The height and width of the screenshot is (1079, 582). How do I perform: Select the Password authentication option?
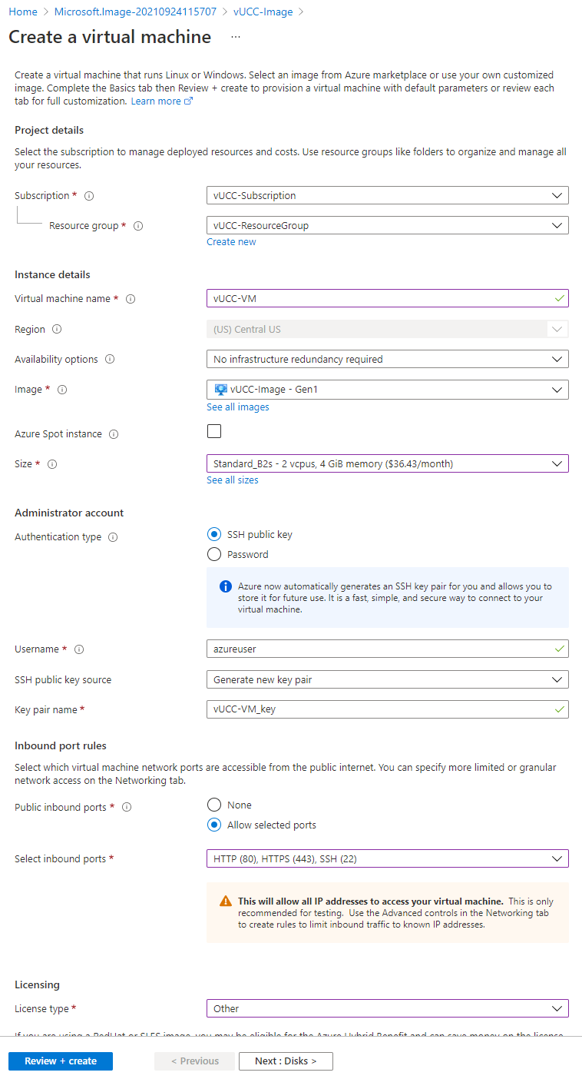[214, 554]
